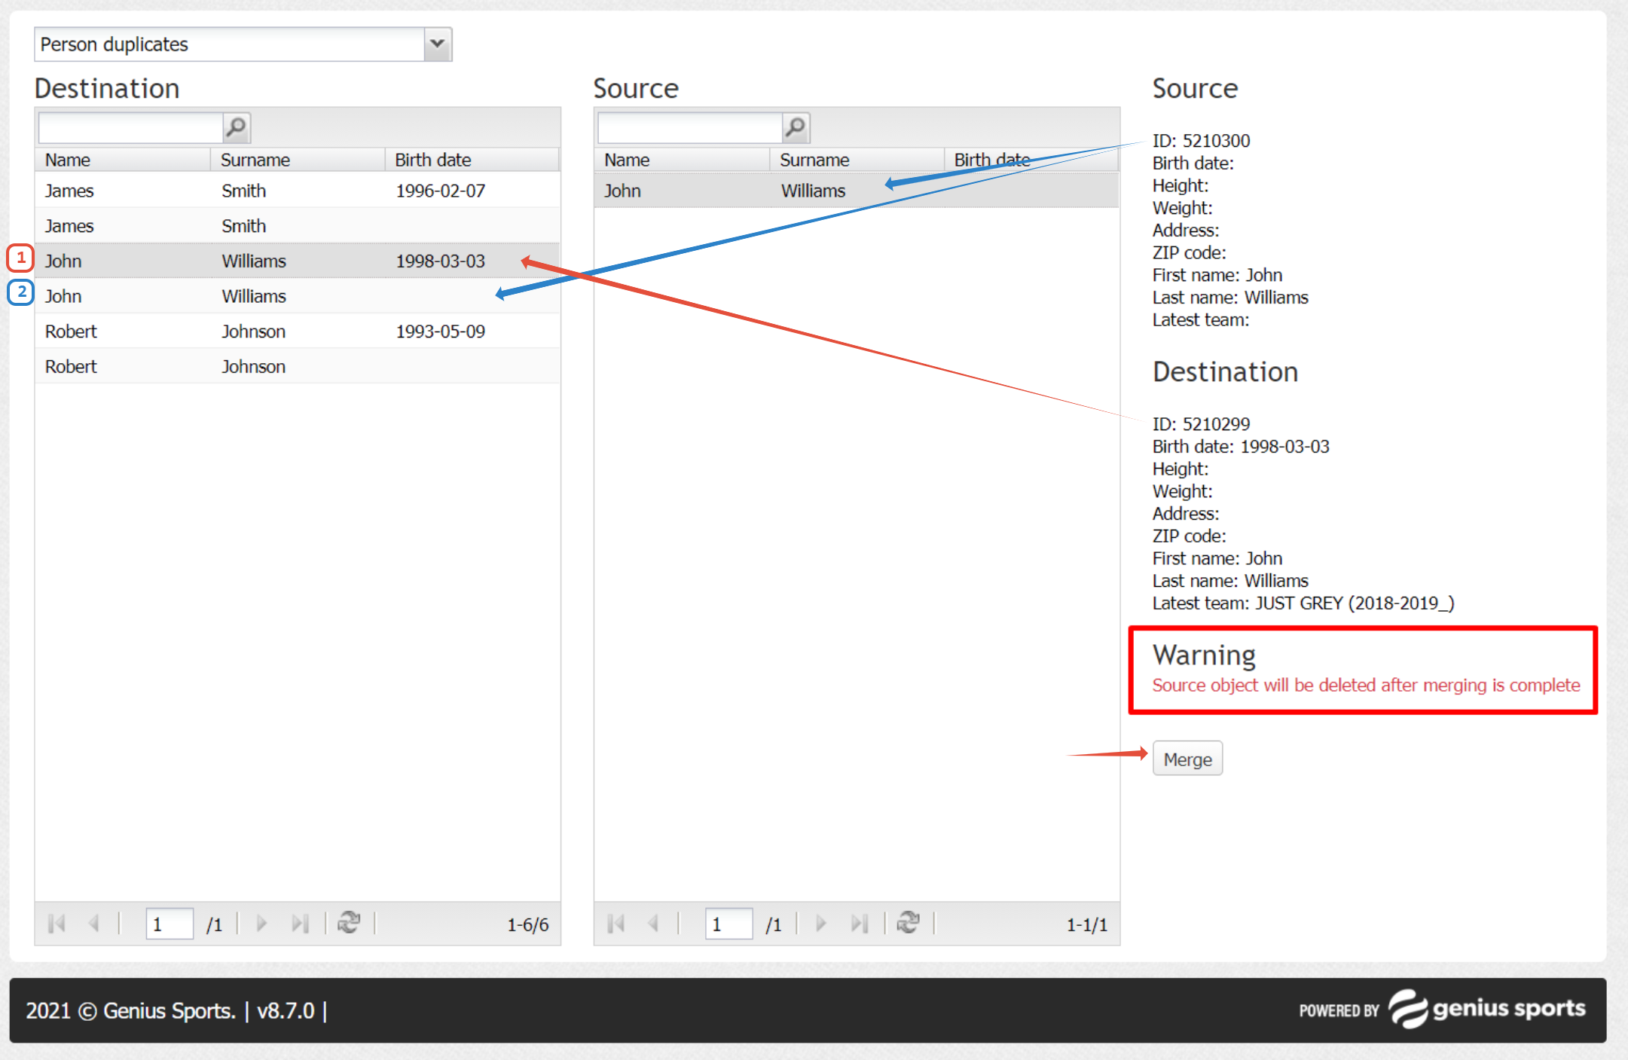Open the Person duplicates dropdown arrow
The image size is (1628, 1060).
(437, 44)
